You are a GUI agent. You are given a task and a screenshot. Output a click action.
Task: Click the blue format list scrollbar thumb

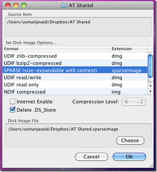[x=150, y=66]
